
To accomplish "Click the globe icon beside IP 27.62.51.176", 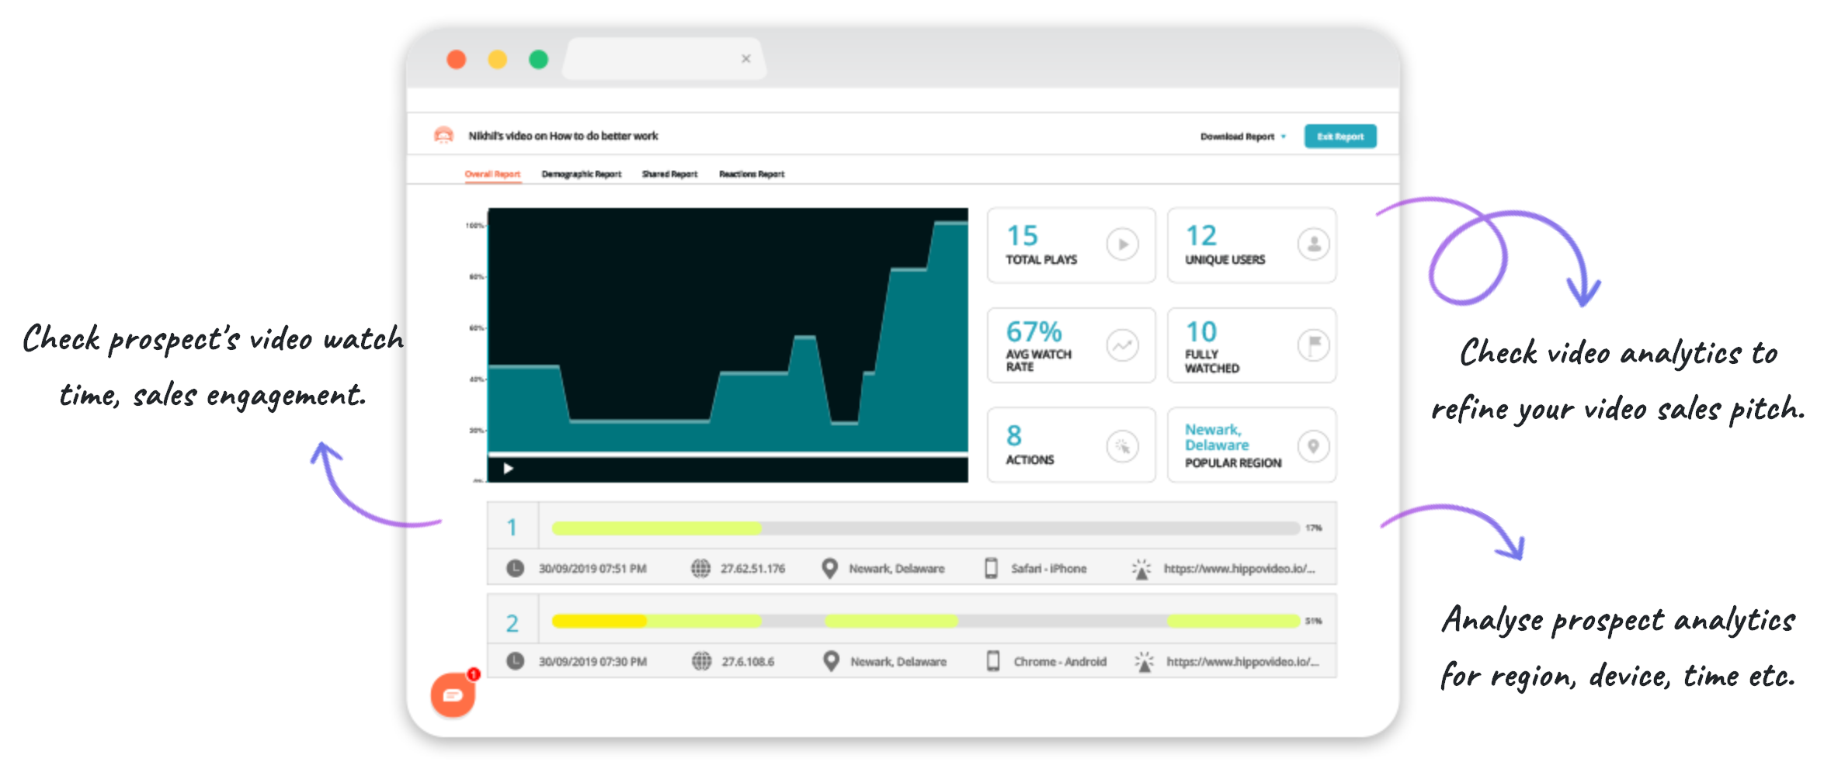I will coord(701,567).
